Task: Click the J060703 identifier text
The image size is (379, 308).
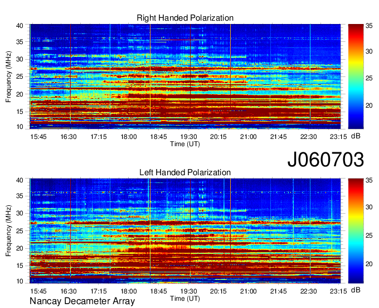Action: (x=325, y=160)
